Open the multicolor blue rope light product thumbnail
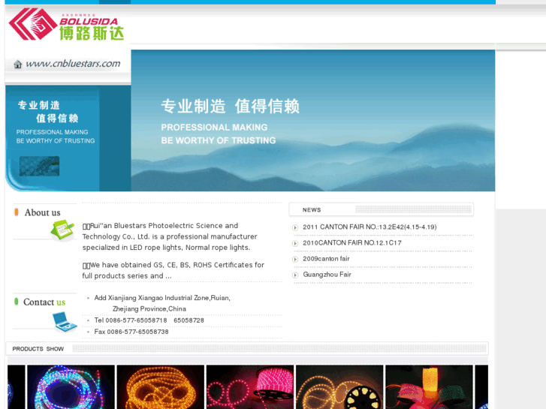Image resolution: width=546 pixels, height=409 pixels. [x=71, y=386]
